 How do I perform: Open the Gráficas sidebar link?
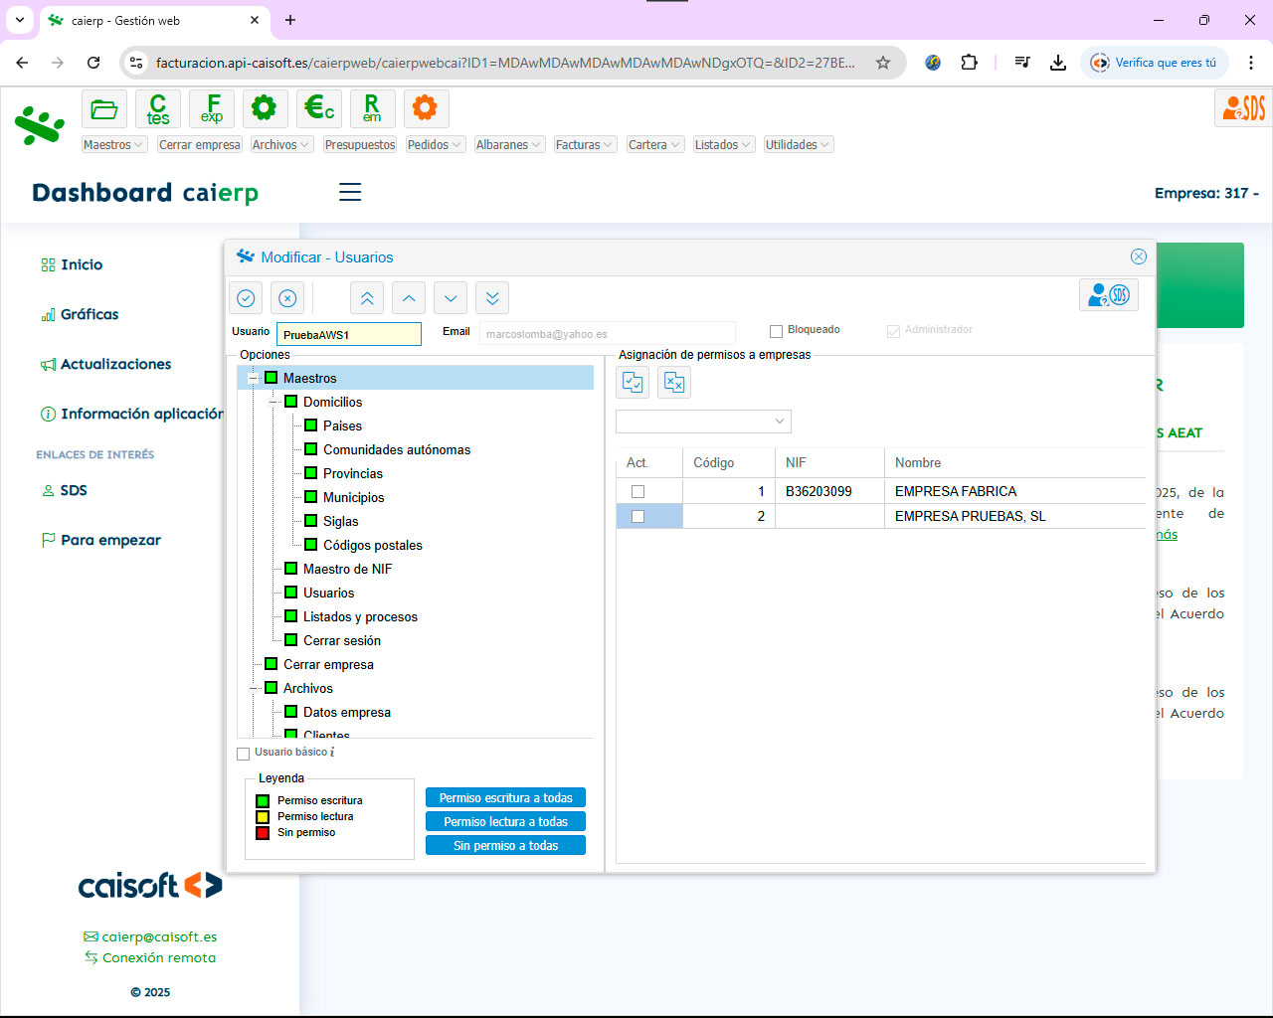click(90, 314)
